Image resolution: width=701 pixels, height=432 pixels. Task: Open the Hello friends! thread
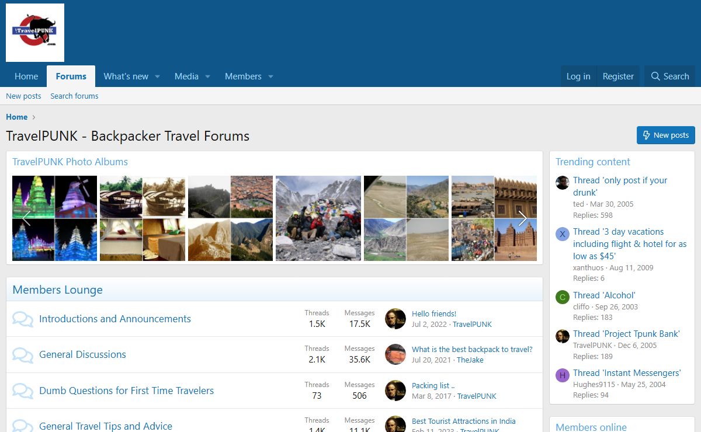[x=434, y=313]
